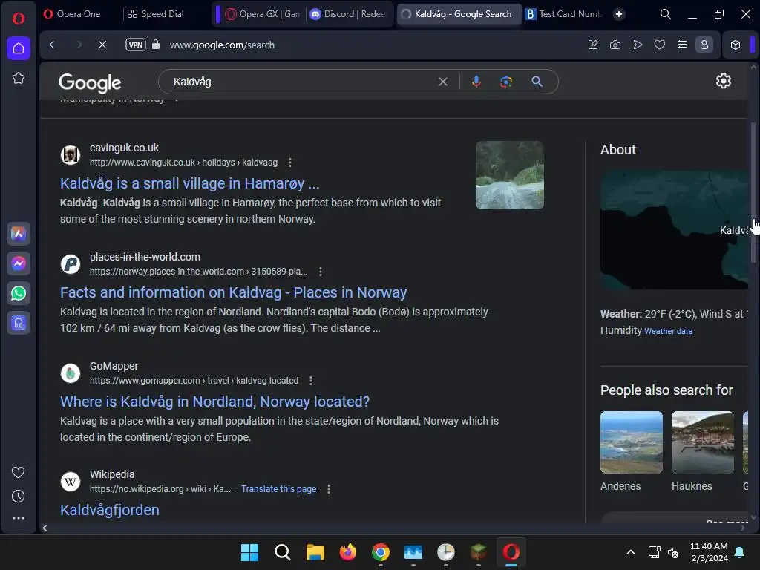The image size is (760, 570).
Task: Open Google quick settings gear
Action: [723, 81]
